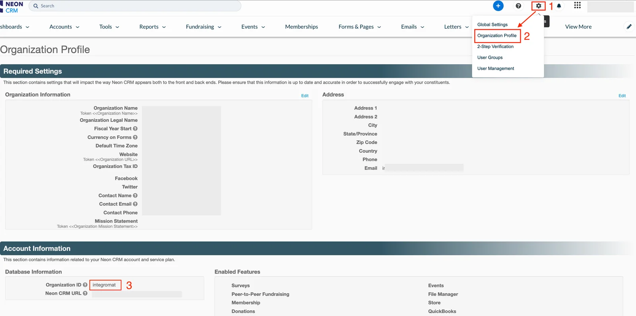The image size is (636, 316).
Task: Select User Management from the dropdown
Action: (496, 69)
